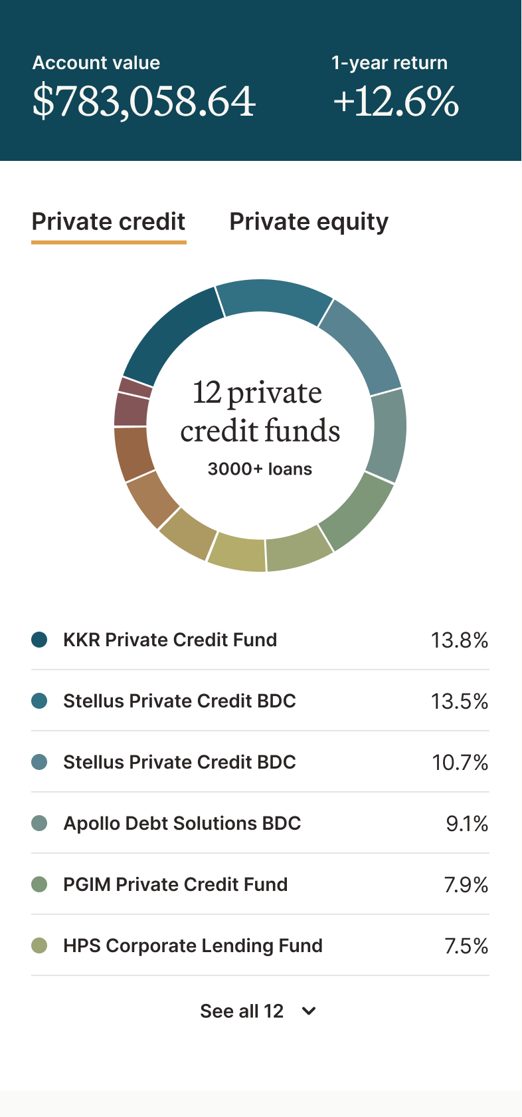Click the dot beside the 10.7% Stellus entry

tap(39, 762)
